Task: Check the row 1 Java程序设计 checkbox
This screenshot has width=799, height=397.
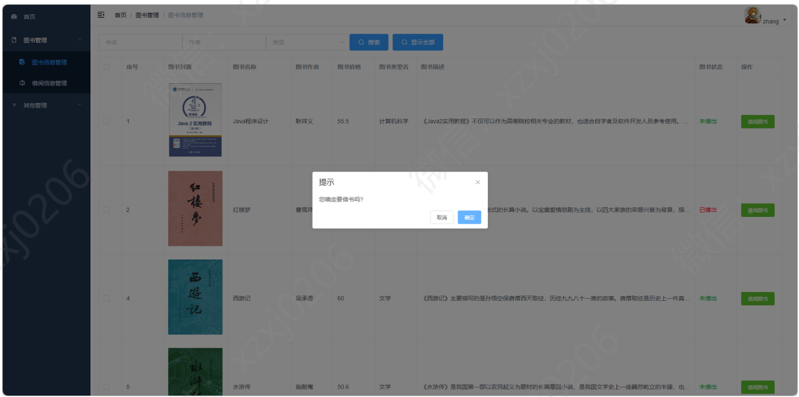Action: coord(106,121)
